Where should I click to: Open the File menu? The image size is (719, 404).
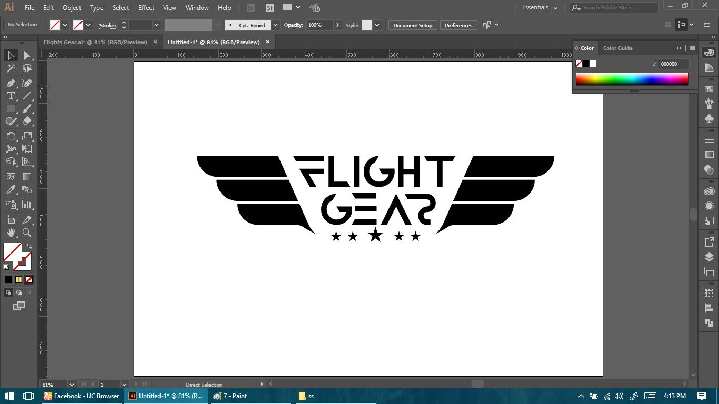pos(29,8)
